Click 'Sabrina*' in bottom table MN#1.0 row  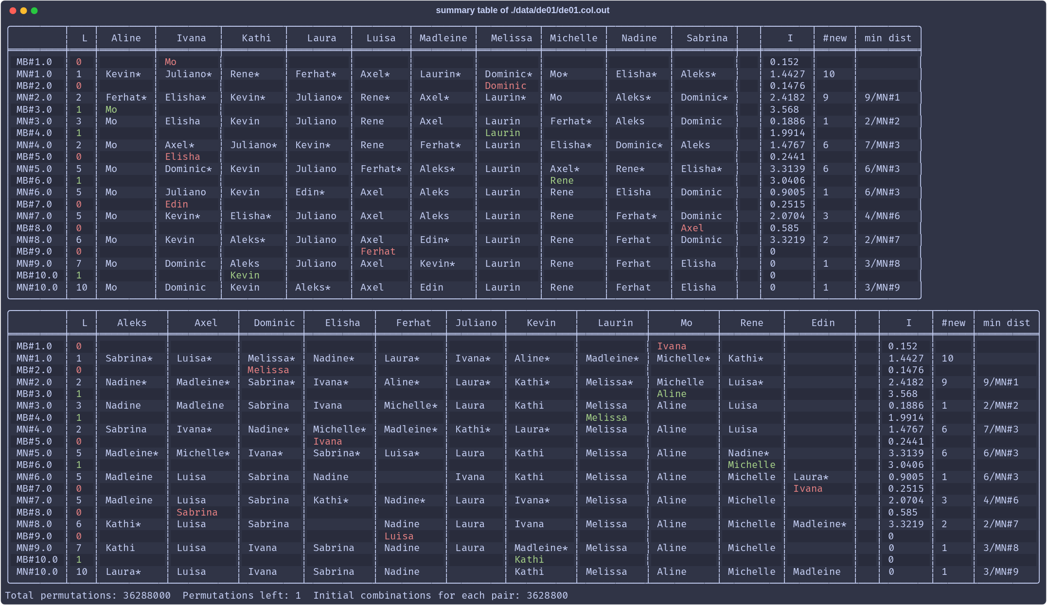pos(129,358)
